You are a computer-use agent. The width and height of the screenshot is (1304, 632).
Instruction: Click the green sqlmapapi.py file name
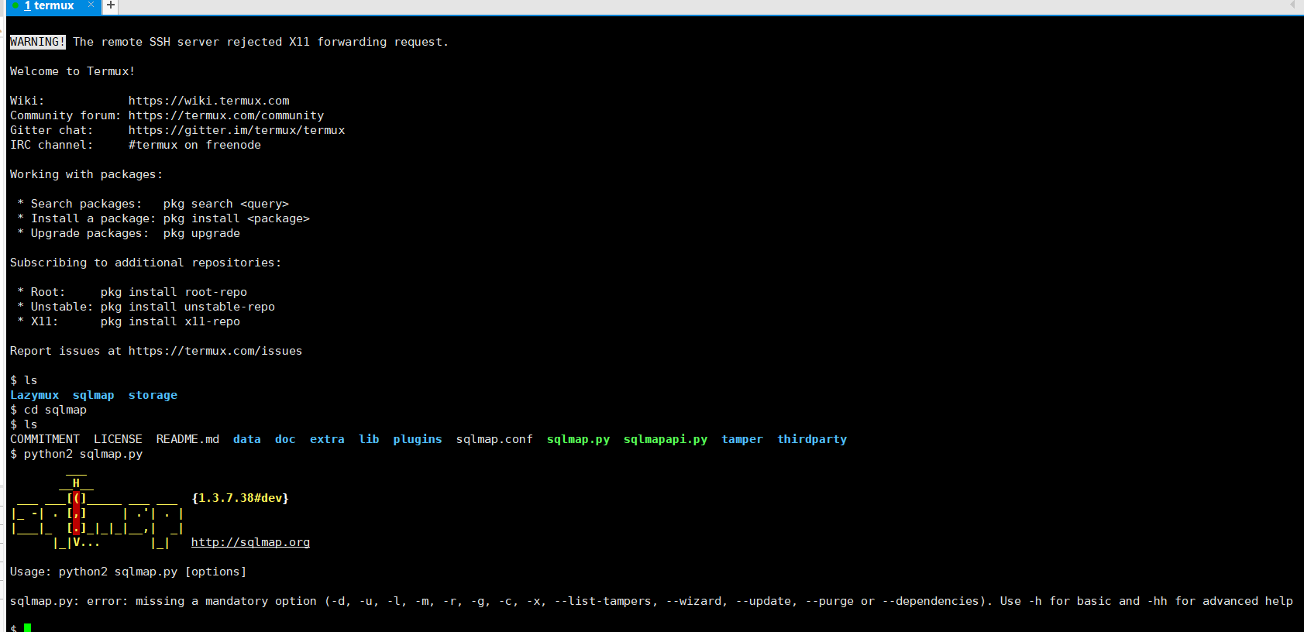(665, 439)
